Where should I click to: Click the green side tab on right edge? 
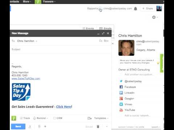162,63
